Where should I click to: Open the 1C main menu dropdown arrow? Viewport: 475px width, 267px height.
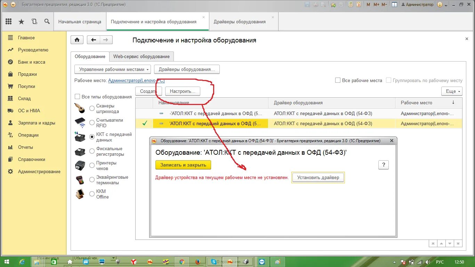click(x=13, y=5)
